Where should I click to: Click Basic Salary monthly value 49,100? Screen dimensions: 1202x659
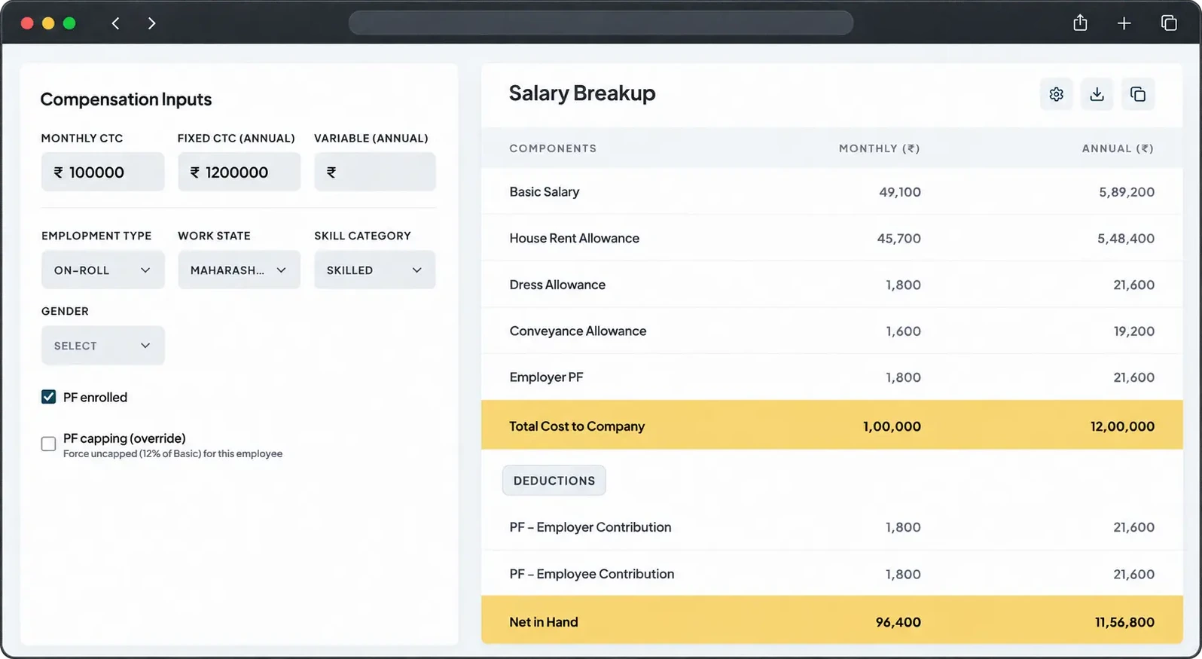899,192
